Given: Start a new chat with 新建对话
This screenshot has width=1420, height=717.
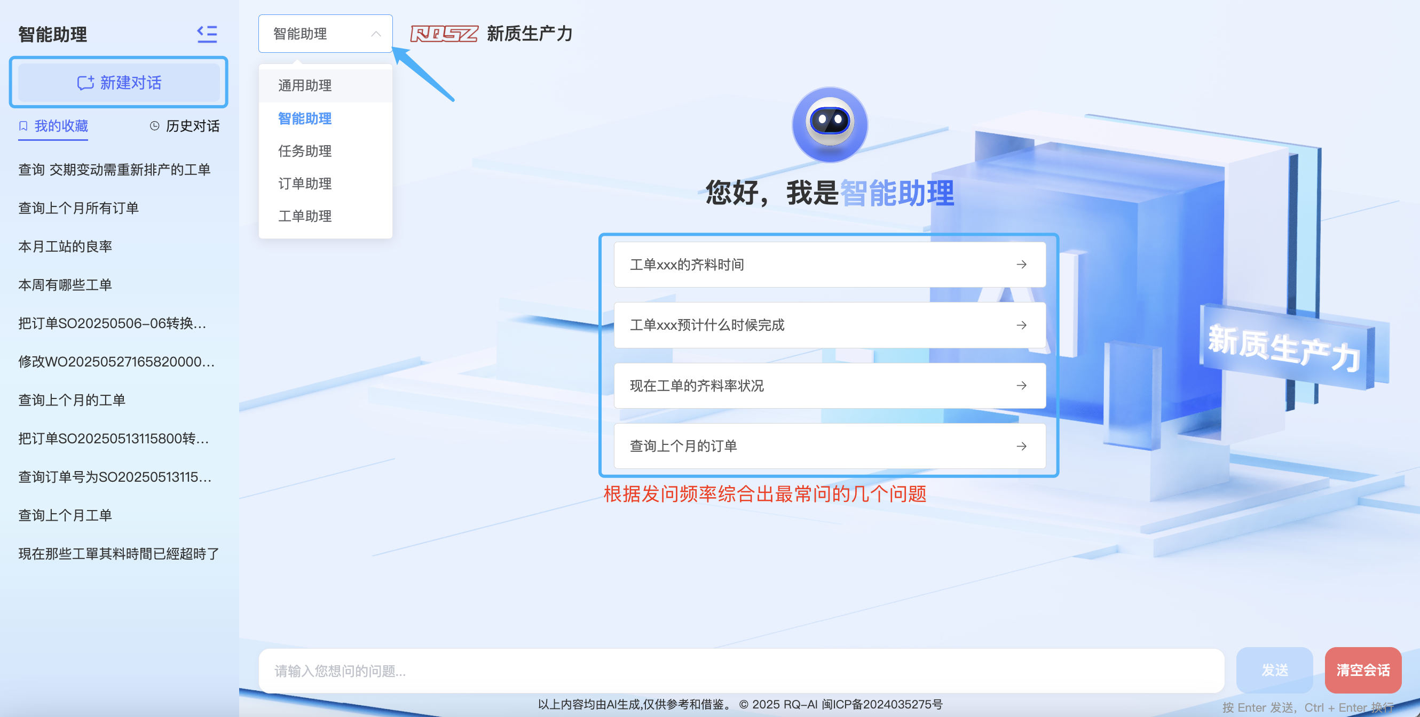Looking at the screenshot, I should pyautogui.click(x=119, y=83).
